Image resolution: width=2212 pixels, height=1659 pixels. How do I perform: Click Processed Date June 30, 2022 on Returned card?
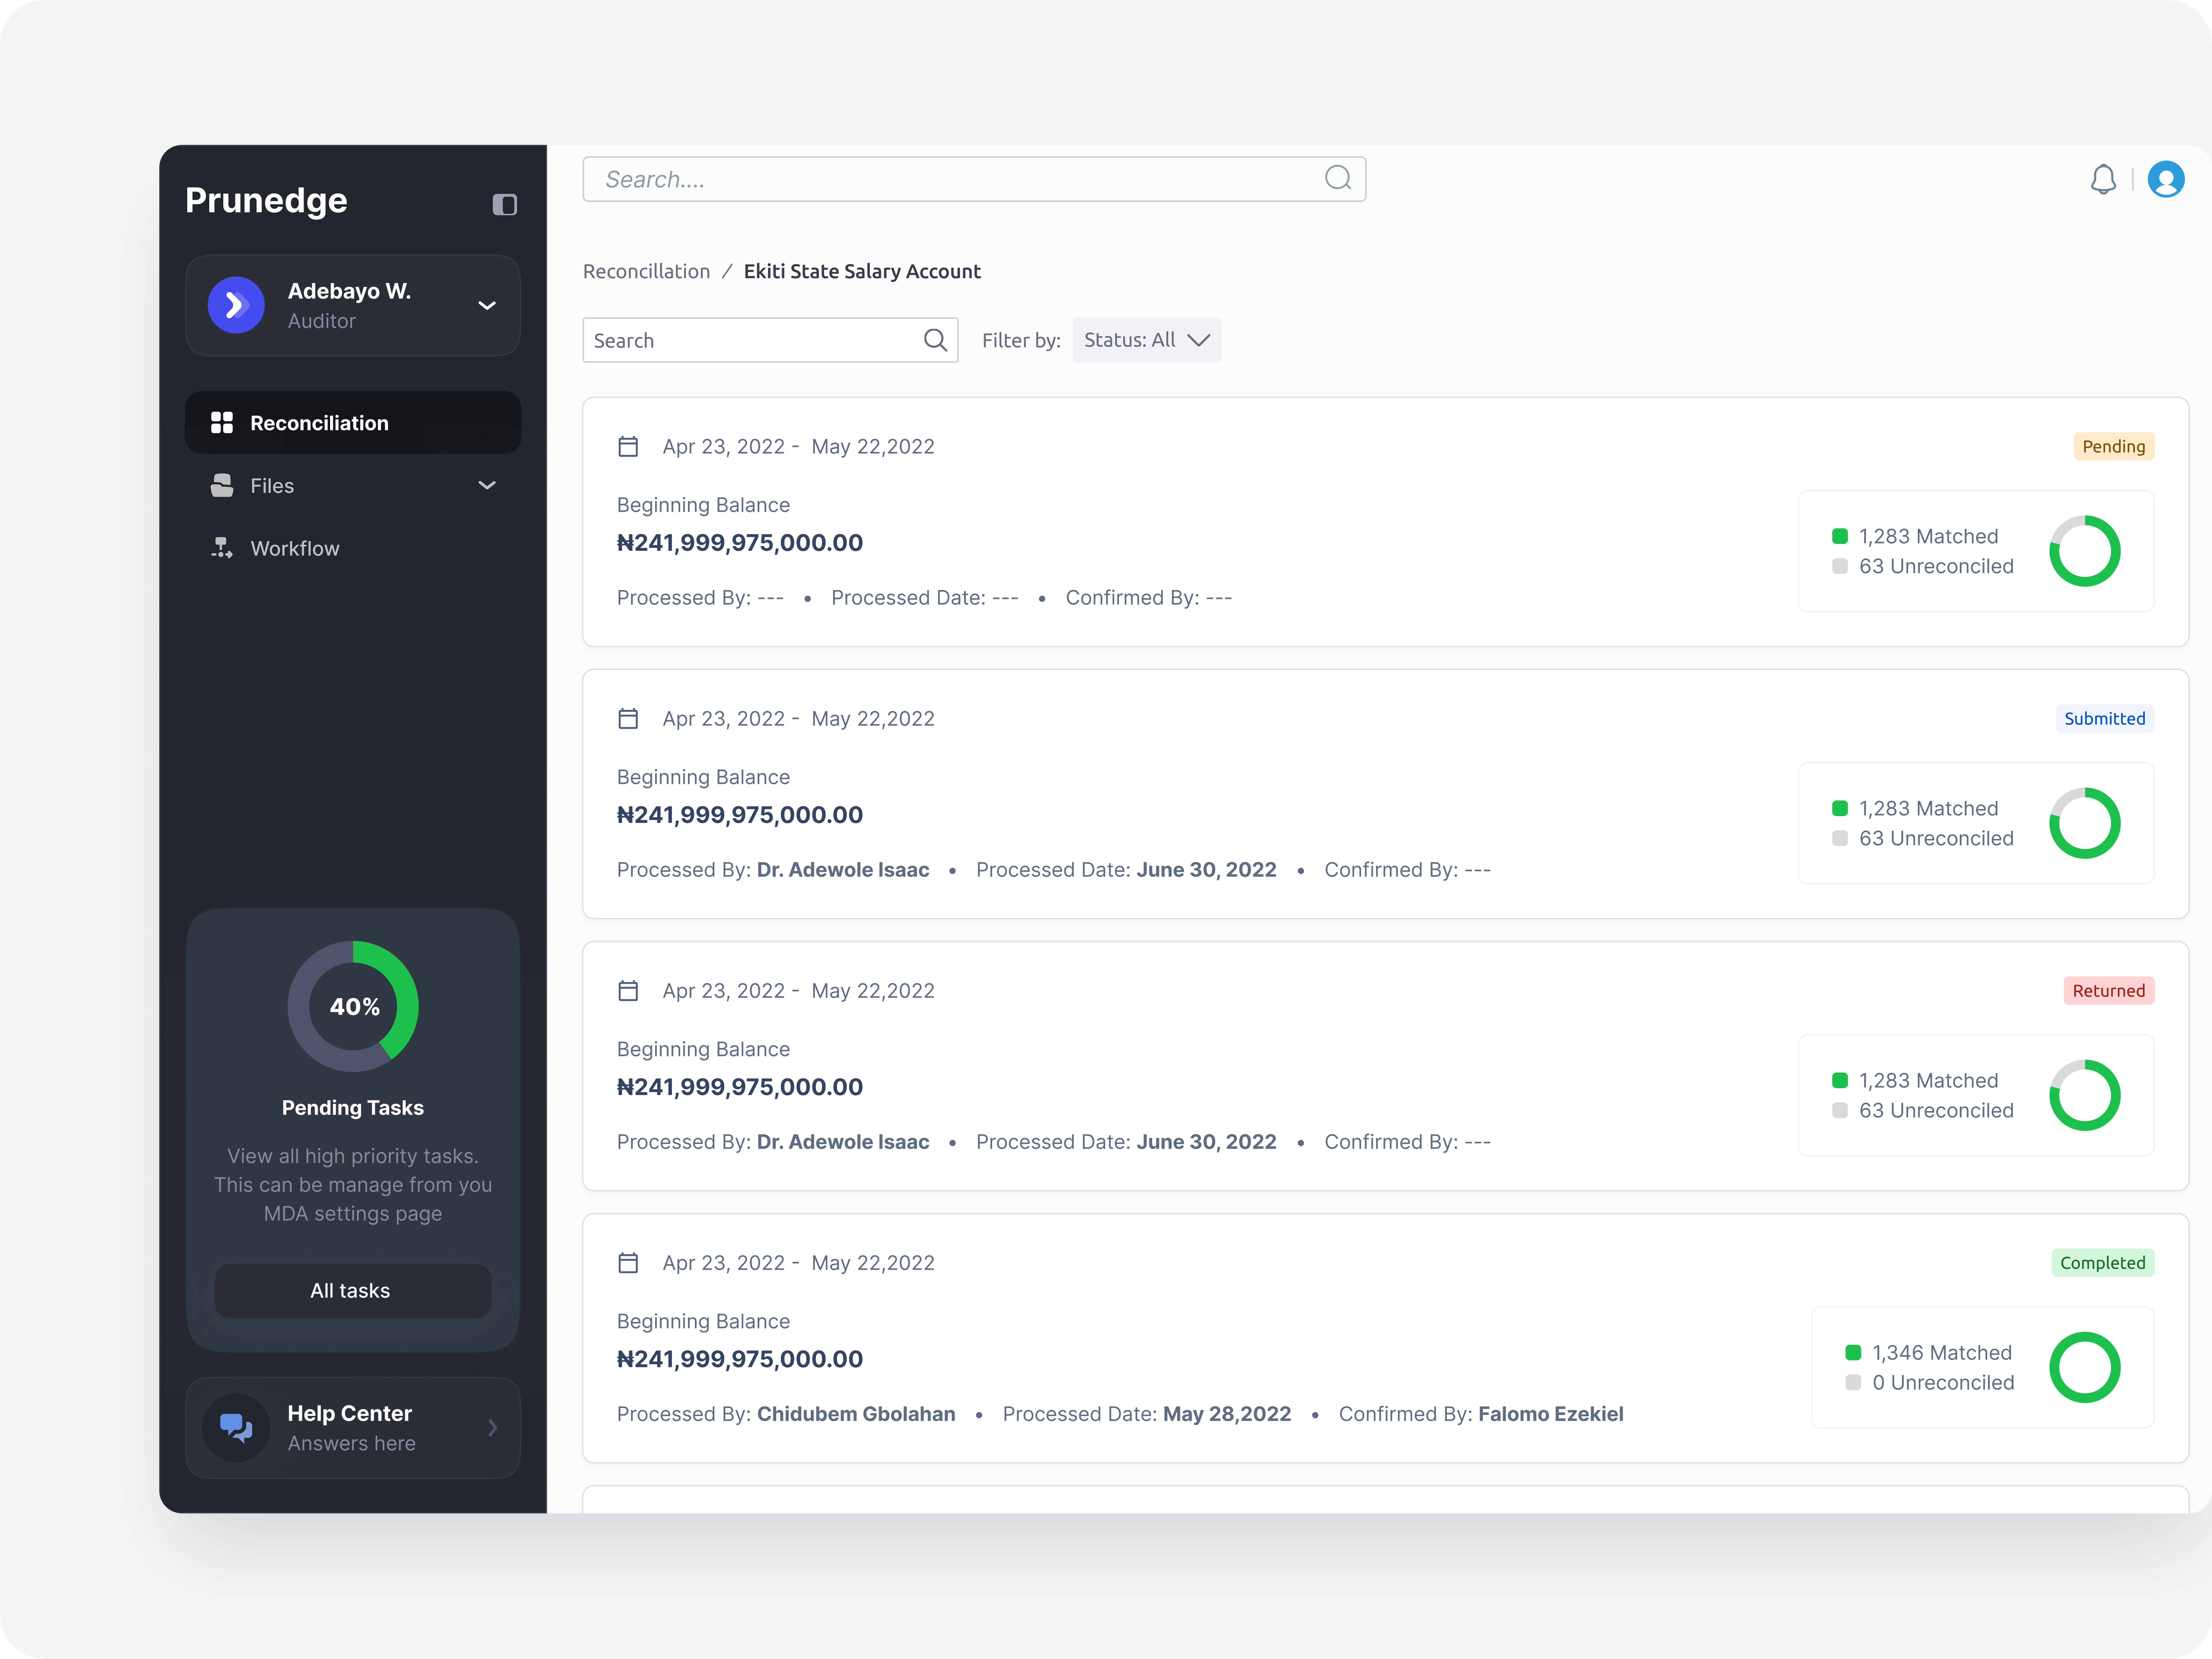1126,1142
